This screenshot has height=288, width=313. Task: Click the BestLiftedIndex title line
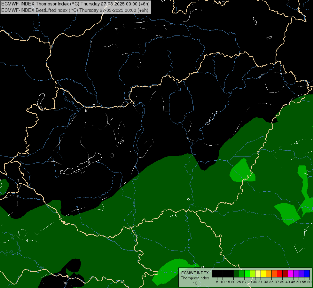(x=75, y=10)
